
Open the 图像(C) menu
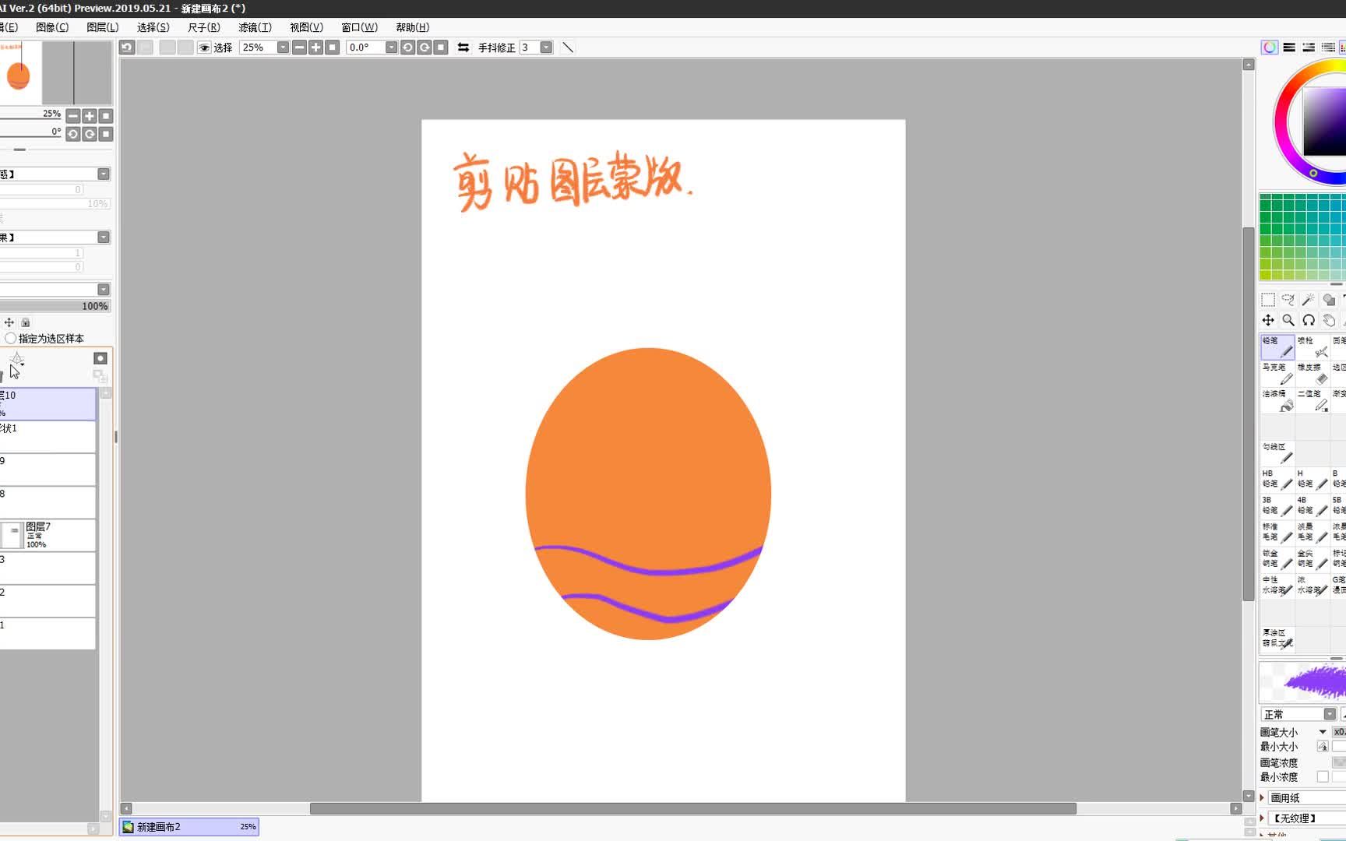(52, 27)
